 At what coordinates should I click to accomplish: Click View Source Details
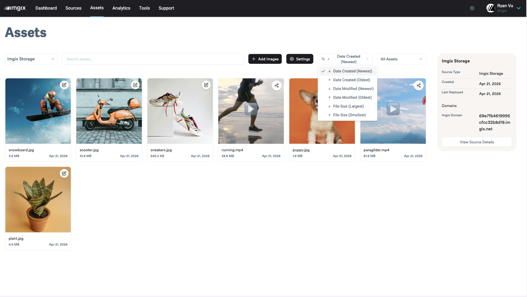point(477,142)
